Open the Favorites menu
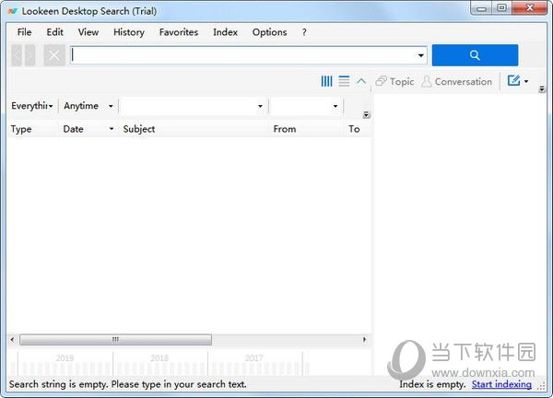This screenshot has height=398, width=553. (x=179, y=32)
